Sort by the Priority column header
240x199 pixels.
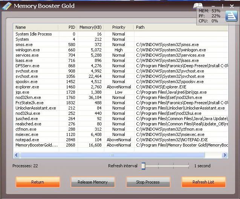tap(119, 27)
